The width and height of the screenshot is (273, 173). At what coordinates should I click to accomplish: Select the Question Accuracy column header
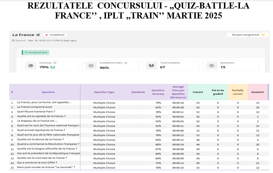click(x=158, y=92)
